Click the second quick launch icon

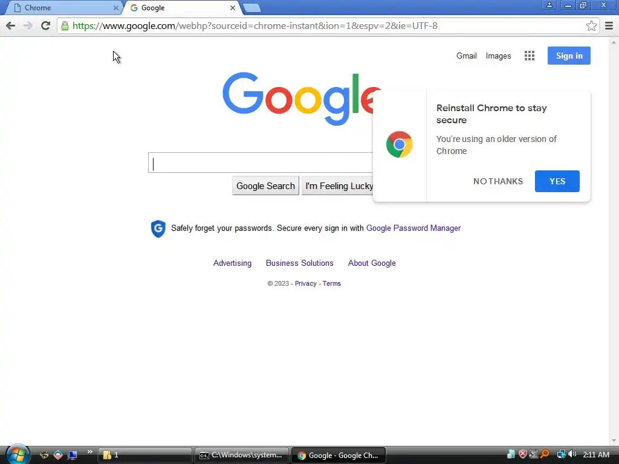58,456
